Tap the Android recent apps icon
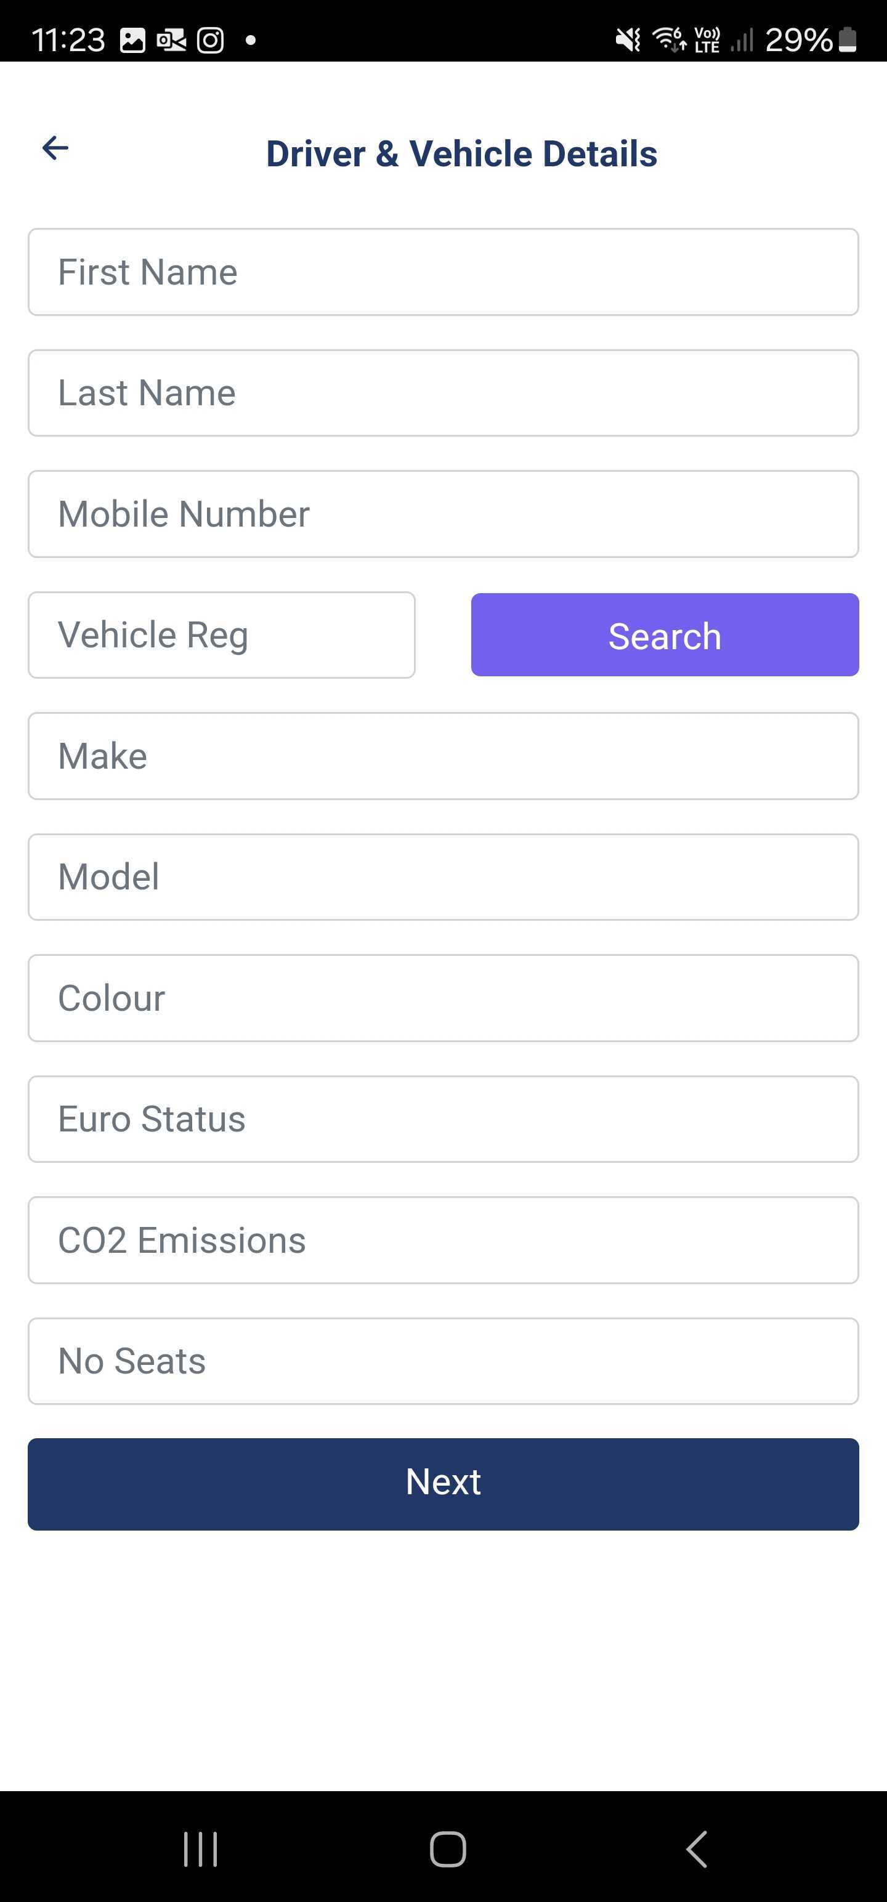 coord(200,1849)
